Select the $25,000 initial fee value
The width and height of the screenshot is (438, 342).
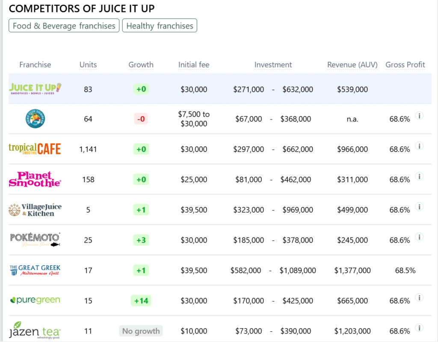point(194,179)
